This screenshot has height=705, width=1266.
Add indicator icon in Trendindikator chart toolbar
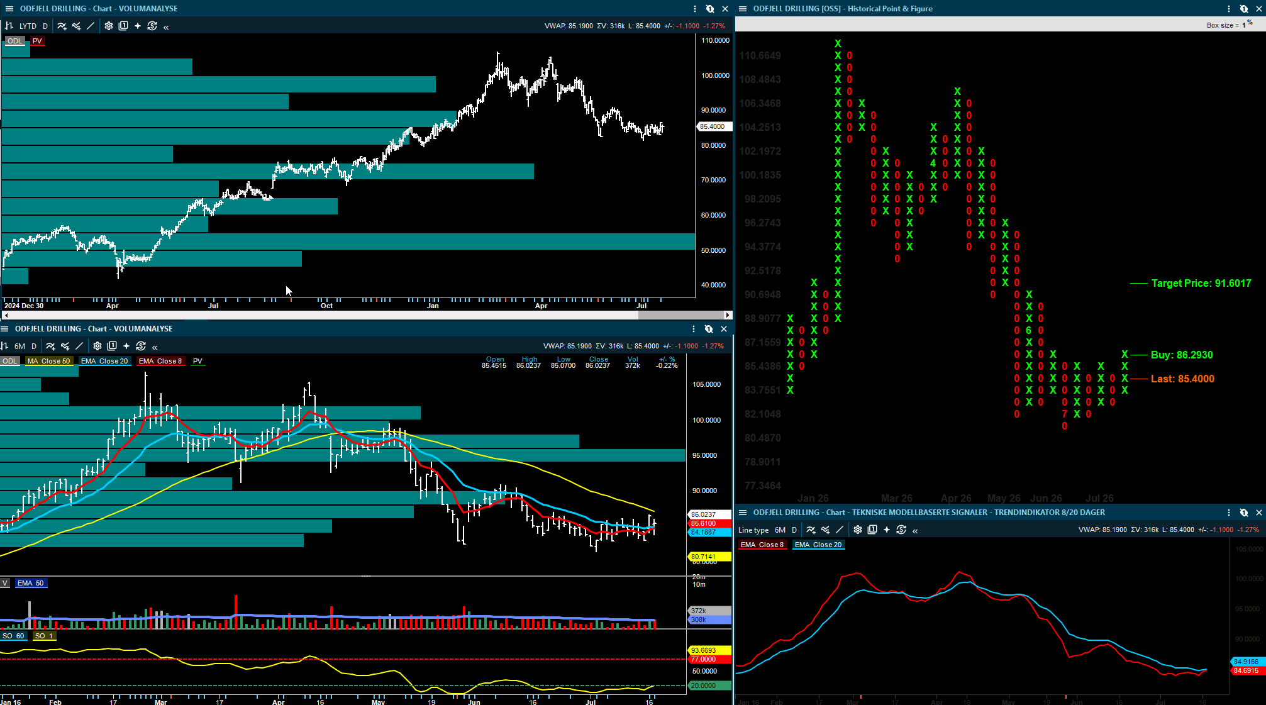(x=811, y=530)
